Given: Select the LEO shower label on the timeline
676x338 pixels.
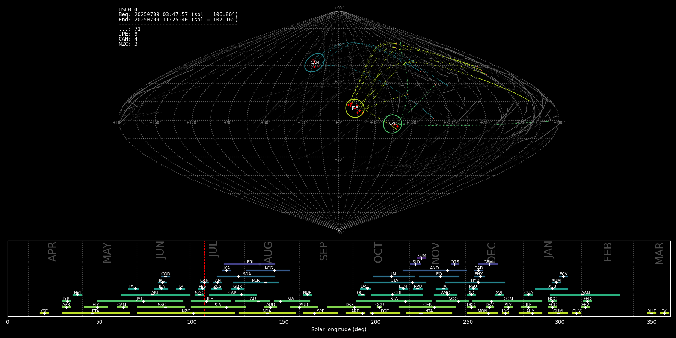Looking at the screenshot, I should (x=438, y=274).
